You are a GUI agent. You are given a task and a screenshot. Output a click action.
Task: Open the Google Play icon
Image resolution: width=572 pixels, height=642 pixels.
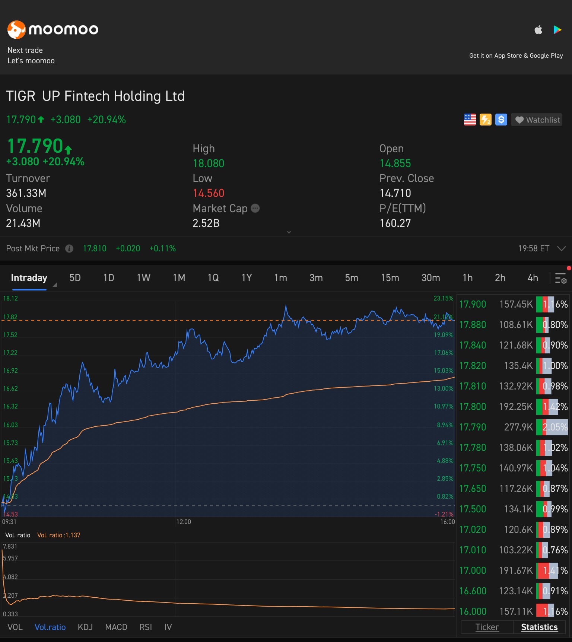point(557,30)
